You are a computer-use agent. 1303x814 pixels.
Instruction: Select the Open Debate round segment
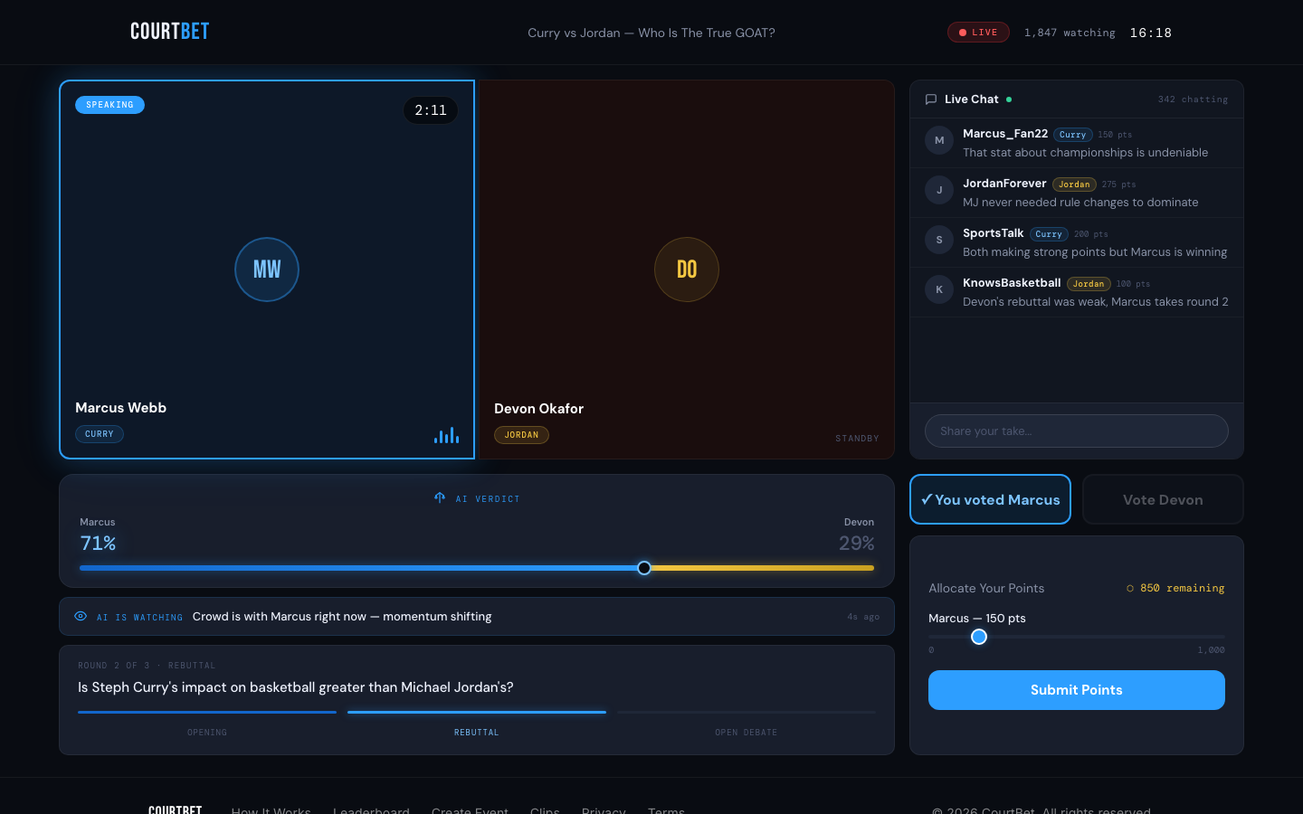pos(747,722)
